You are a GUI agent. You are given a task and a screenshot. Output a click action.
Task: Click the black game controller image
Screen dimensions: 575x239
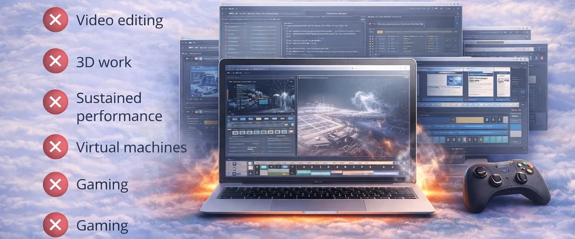[506, 185]
